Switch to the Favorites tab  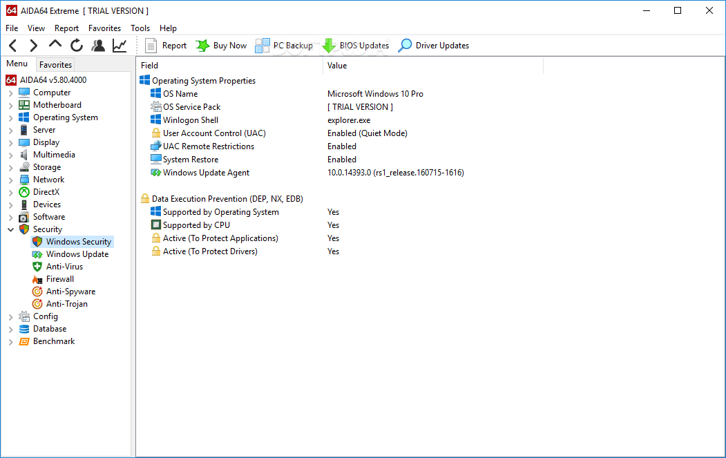pyautogui.click(x=55, y=65)
